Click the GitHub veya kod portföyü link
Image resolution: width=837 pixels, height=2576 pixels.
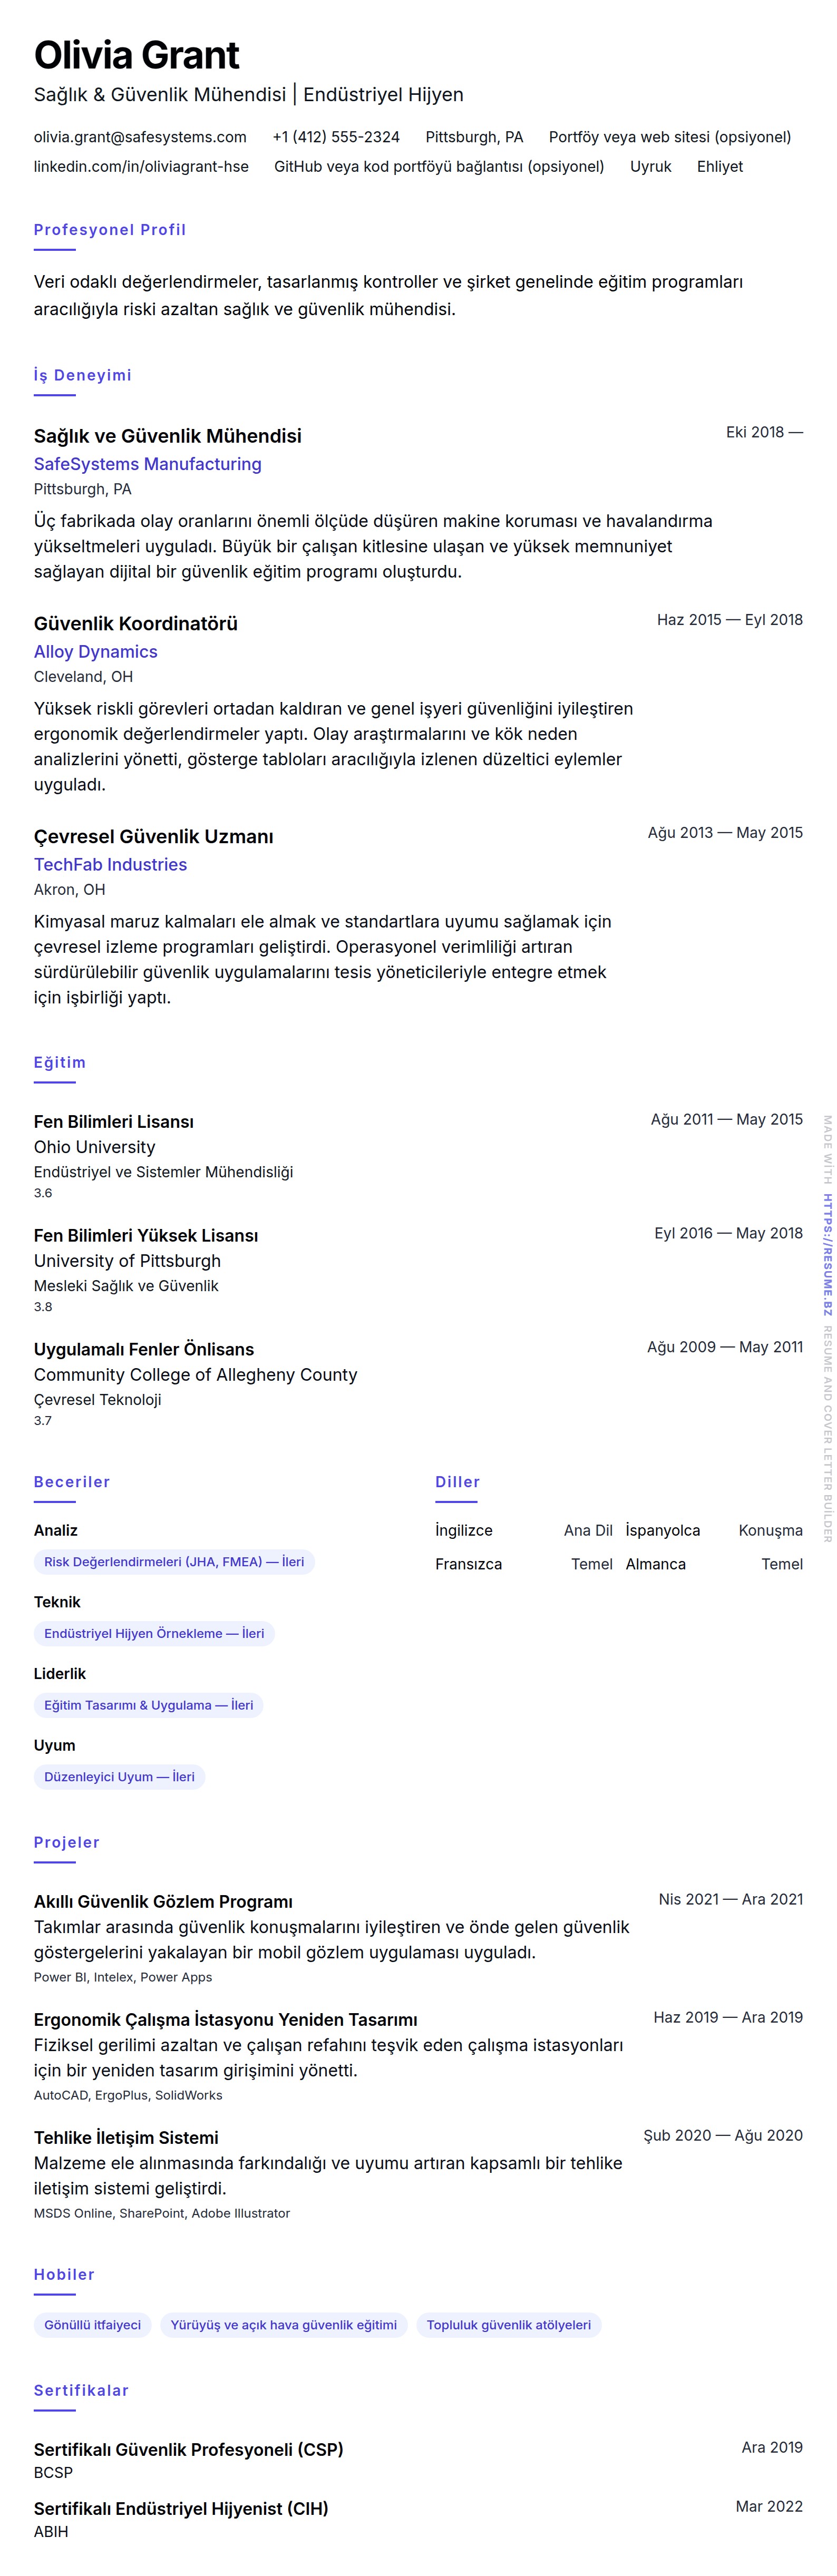tap(439, 167)
